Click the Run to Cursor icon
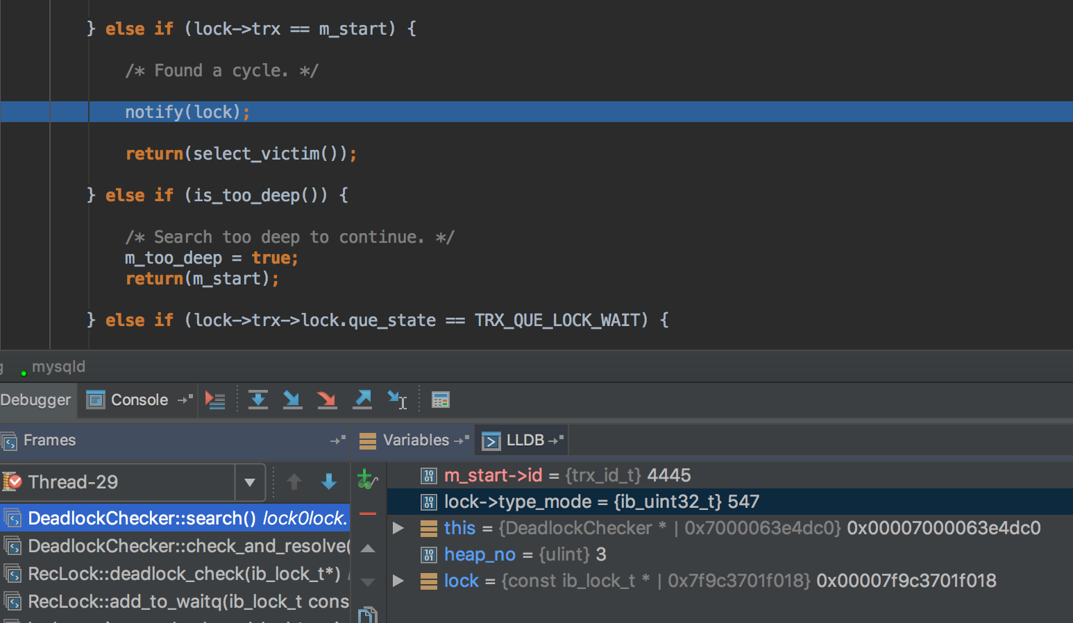 tap(397, 400)
